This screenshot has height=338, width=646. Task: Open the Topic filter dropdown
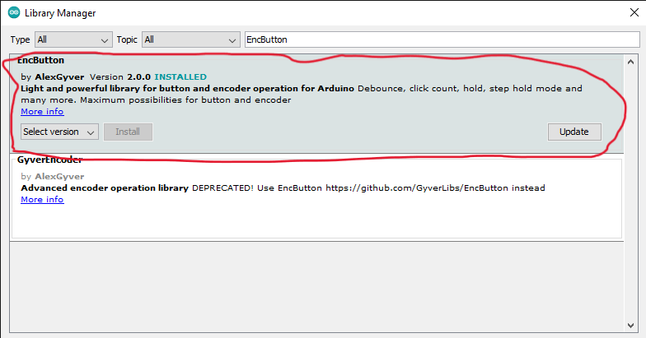point(191,39)
